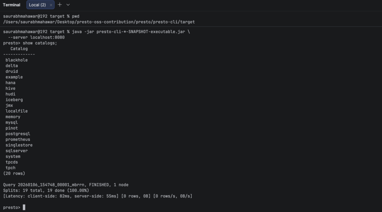Close the Local (2) terminal tab
The width and height of the screenshot is (382, 212).
(51, 5)
